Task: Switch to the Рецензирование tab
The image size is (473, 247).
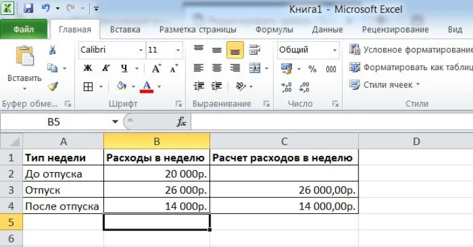Action: click(395, 29)
